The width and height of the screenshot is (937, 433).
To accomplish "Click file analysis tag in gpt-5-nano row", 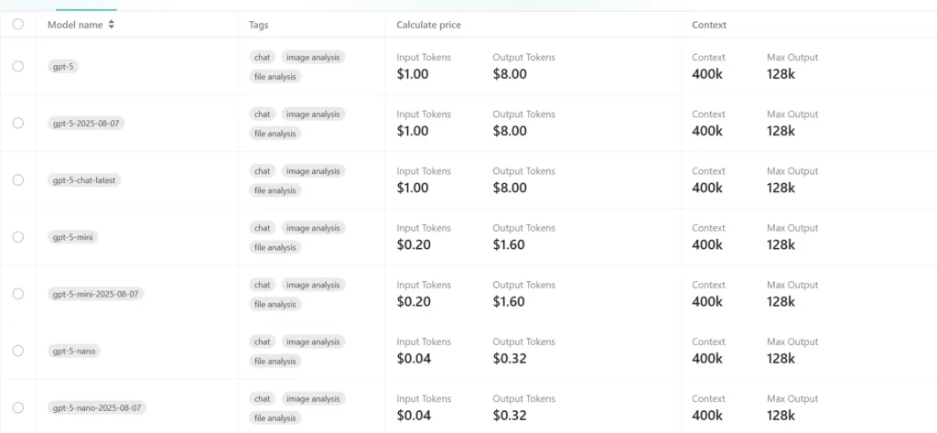I will [275, 361].
